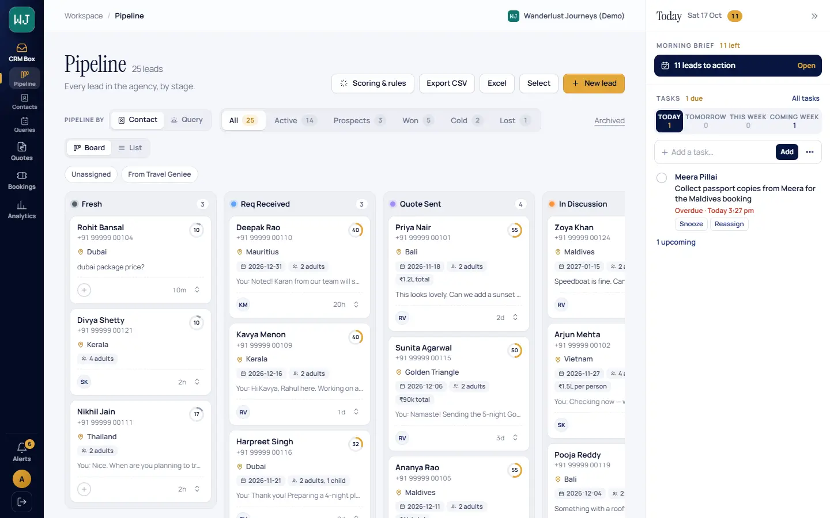The height and width of the screenshot is (518, 830).
Task: Switch to Board view
Action: [x=89, y=148]
